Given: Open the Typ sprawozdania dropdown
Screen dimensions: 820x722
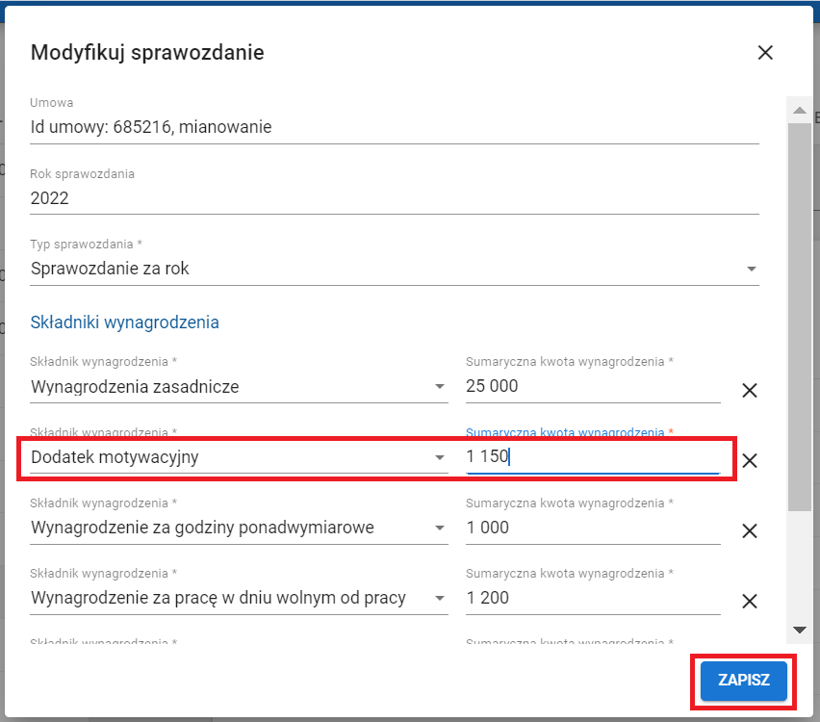Looking at the screenshot, I should 752,270.
